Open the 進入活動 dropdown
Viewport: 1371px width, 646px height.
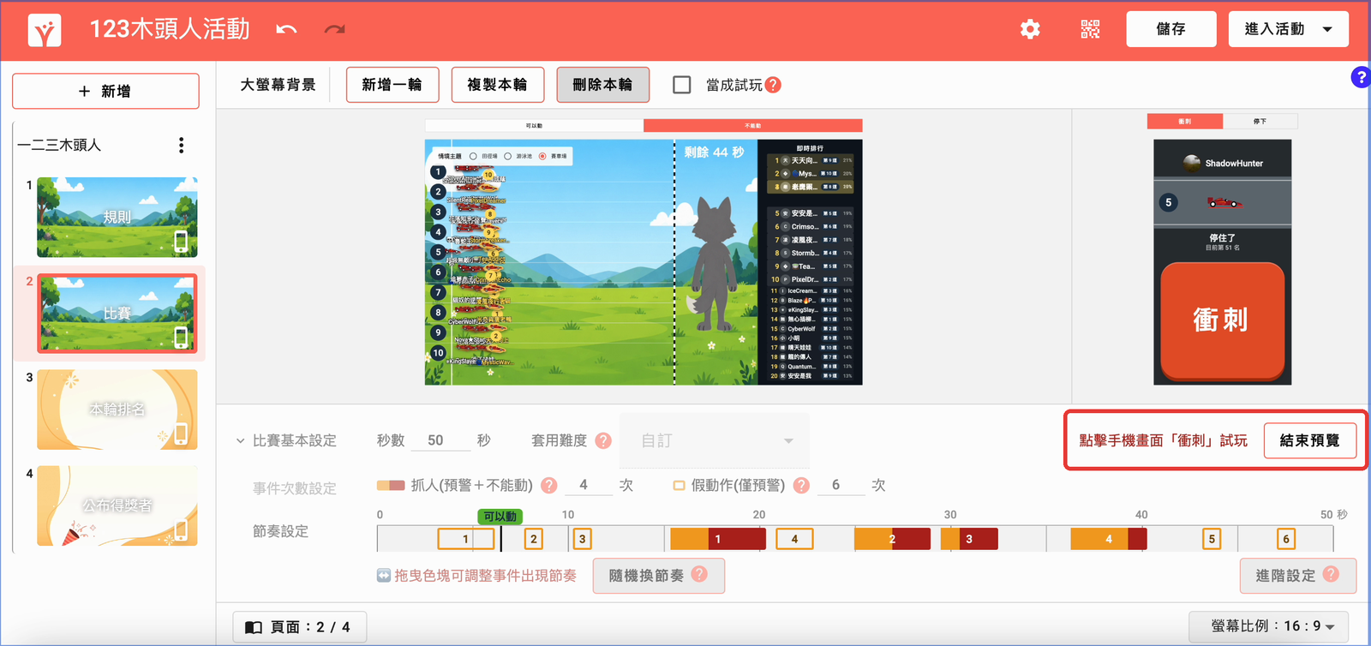click(x=1289, y=29)
